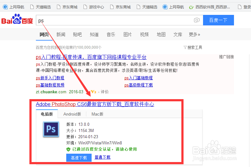Open the ps入门基础教程 link

pyautogui.click(x=139, y=78)
